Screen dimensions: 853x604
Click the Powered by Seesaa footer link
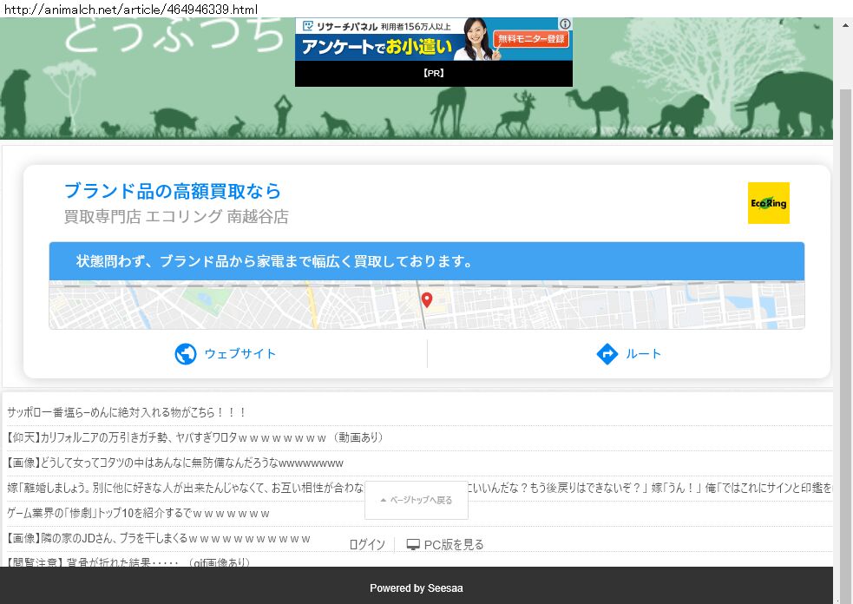[416, 588]
